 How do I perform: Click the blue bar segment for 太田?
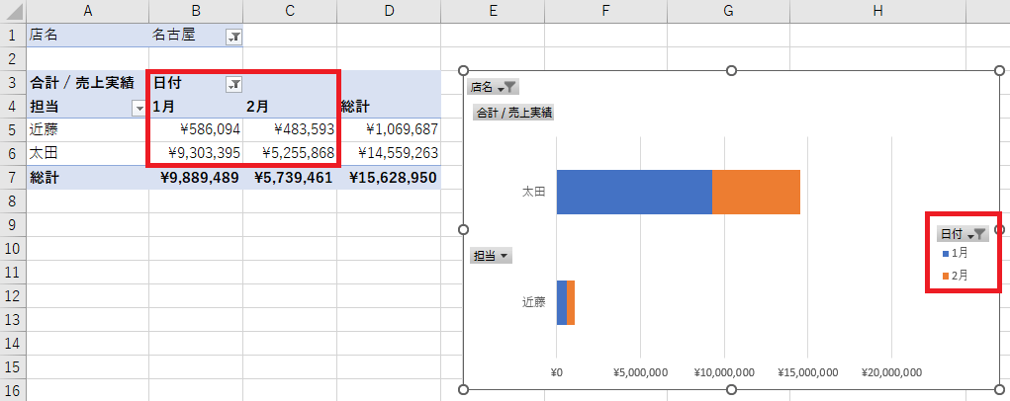[x=633, y=192]
